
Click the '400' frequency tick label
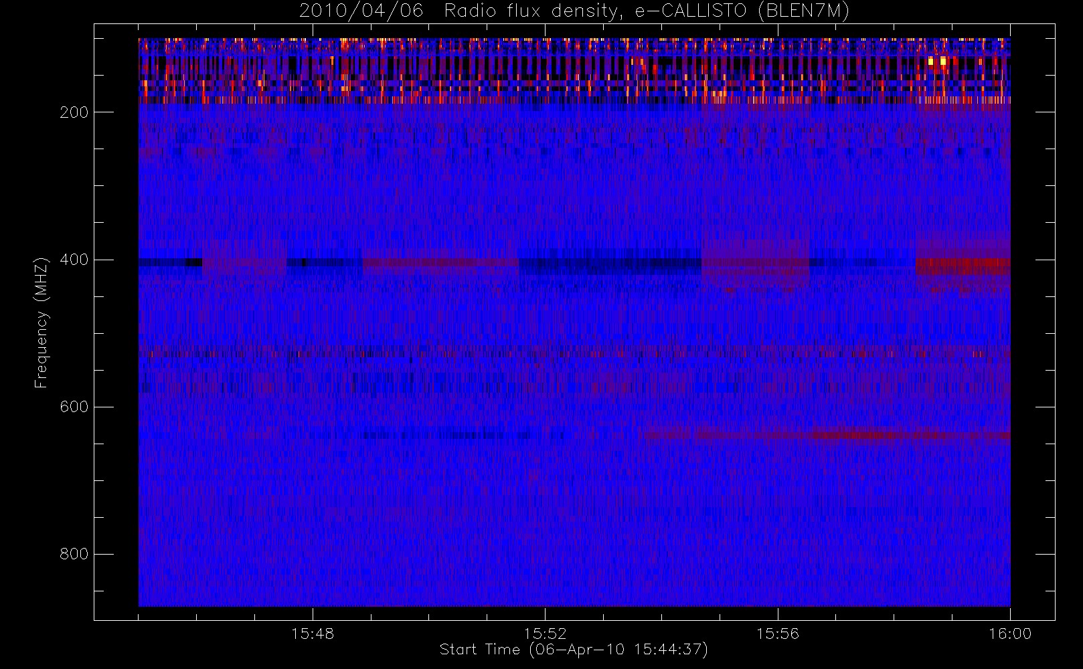74,260
